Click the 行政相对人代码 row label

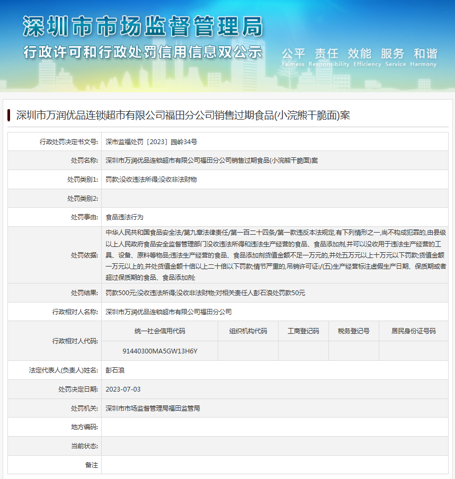click(75, 341)
